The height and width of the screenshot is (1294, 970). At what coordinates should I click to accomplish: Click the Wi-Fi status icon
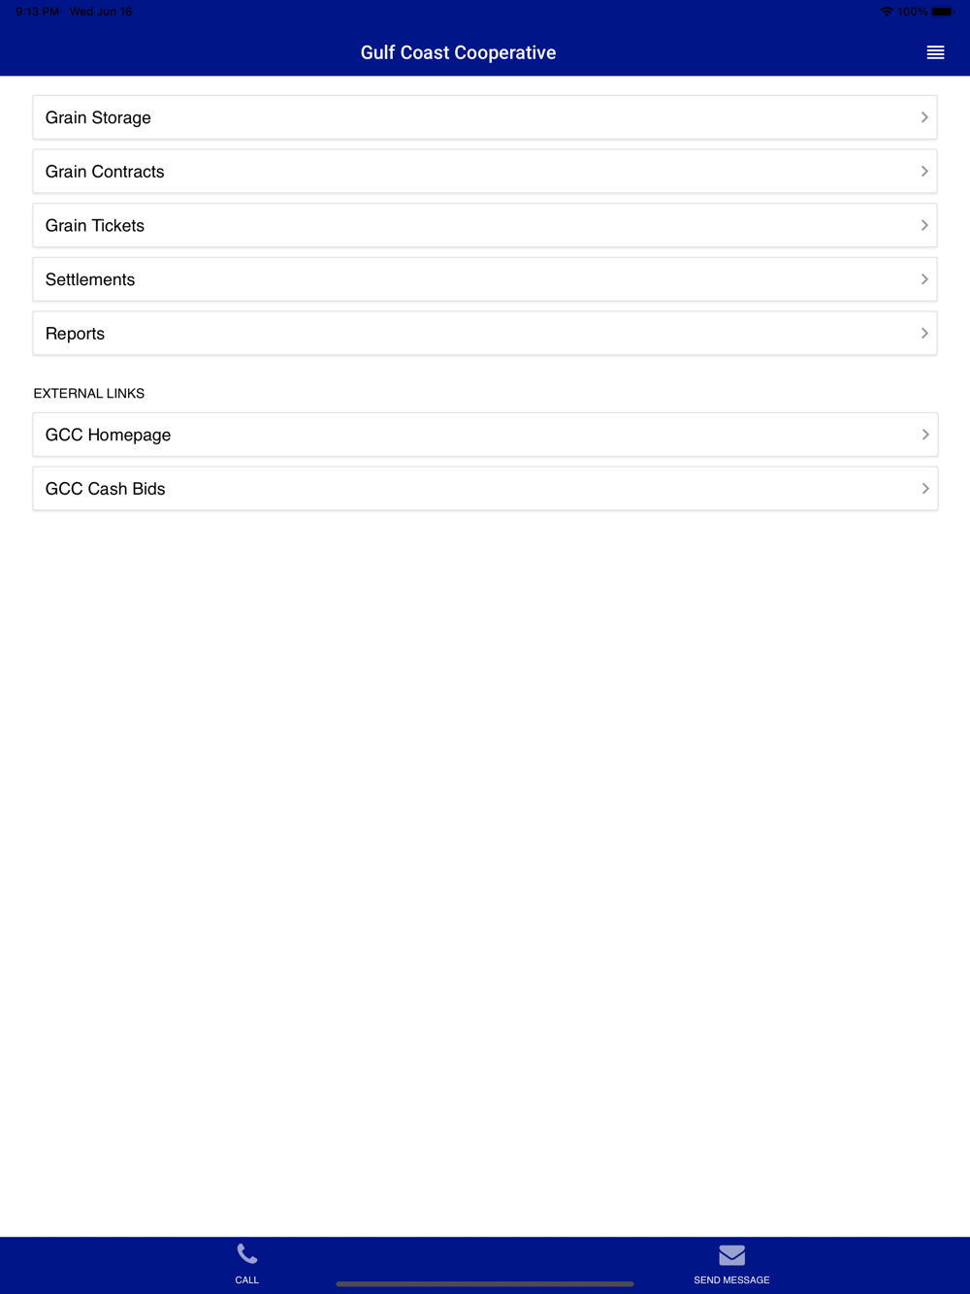pyautogui.click(x=887, y=12)
